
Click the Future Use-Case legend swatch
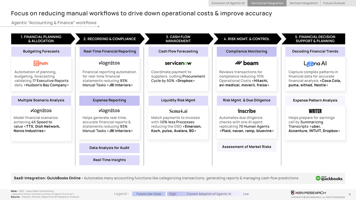coord(149,194)
